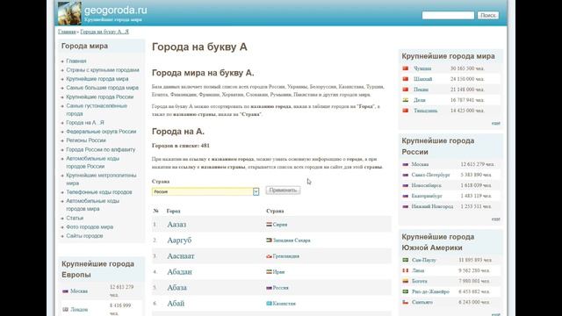Open the geogoroda.ru title link

(x=116, y=11)
